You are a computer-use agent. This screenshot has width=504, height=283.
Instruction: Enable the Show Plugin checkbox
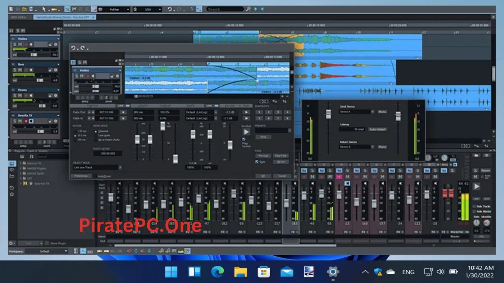click(x=47, y=243)
